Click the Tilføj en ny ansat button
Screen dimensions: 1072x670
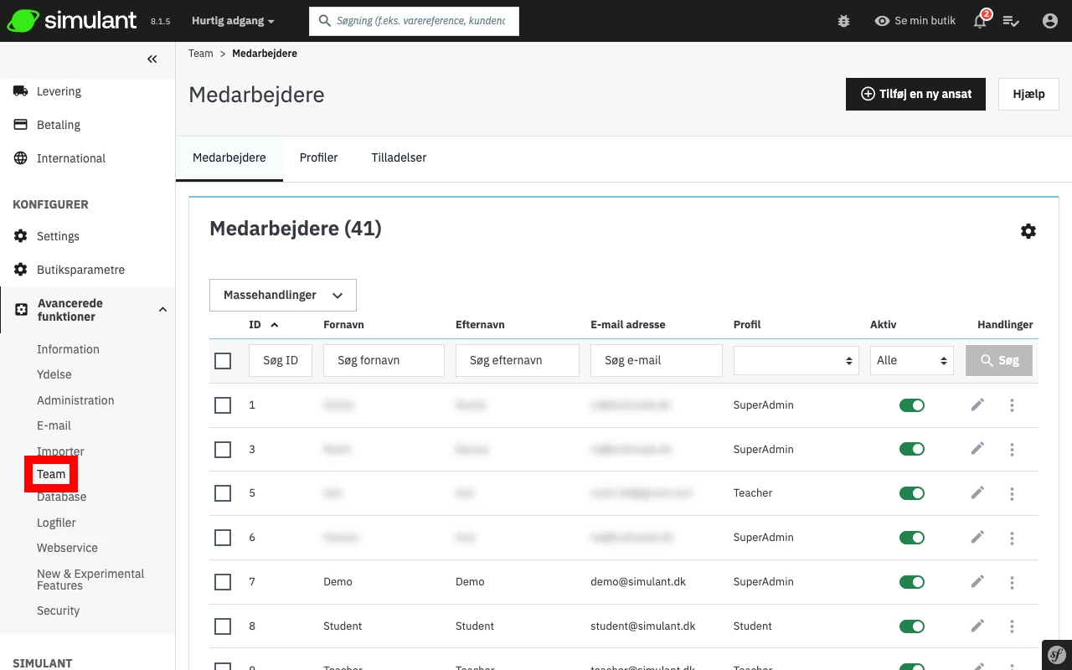pyautogui.click(x=915, y=95)
